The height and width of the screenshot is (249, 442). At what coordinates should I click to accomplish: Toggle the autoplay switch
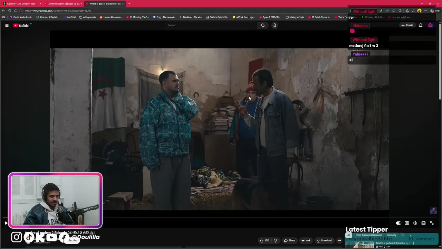click(x=398, y=223)
